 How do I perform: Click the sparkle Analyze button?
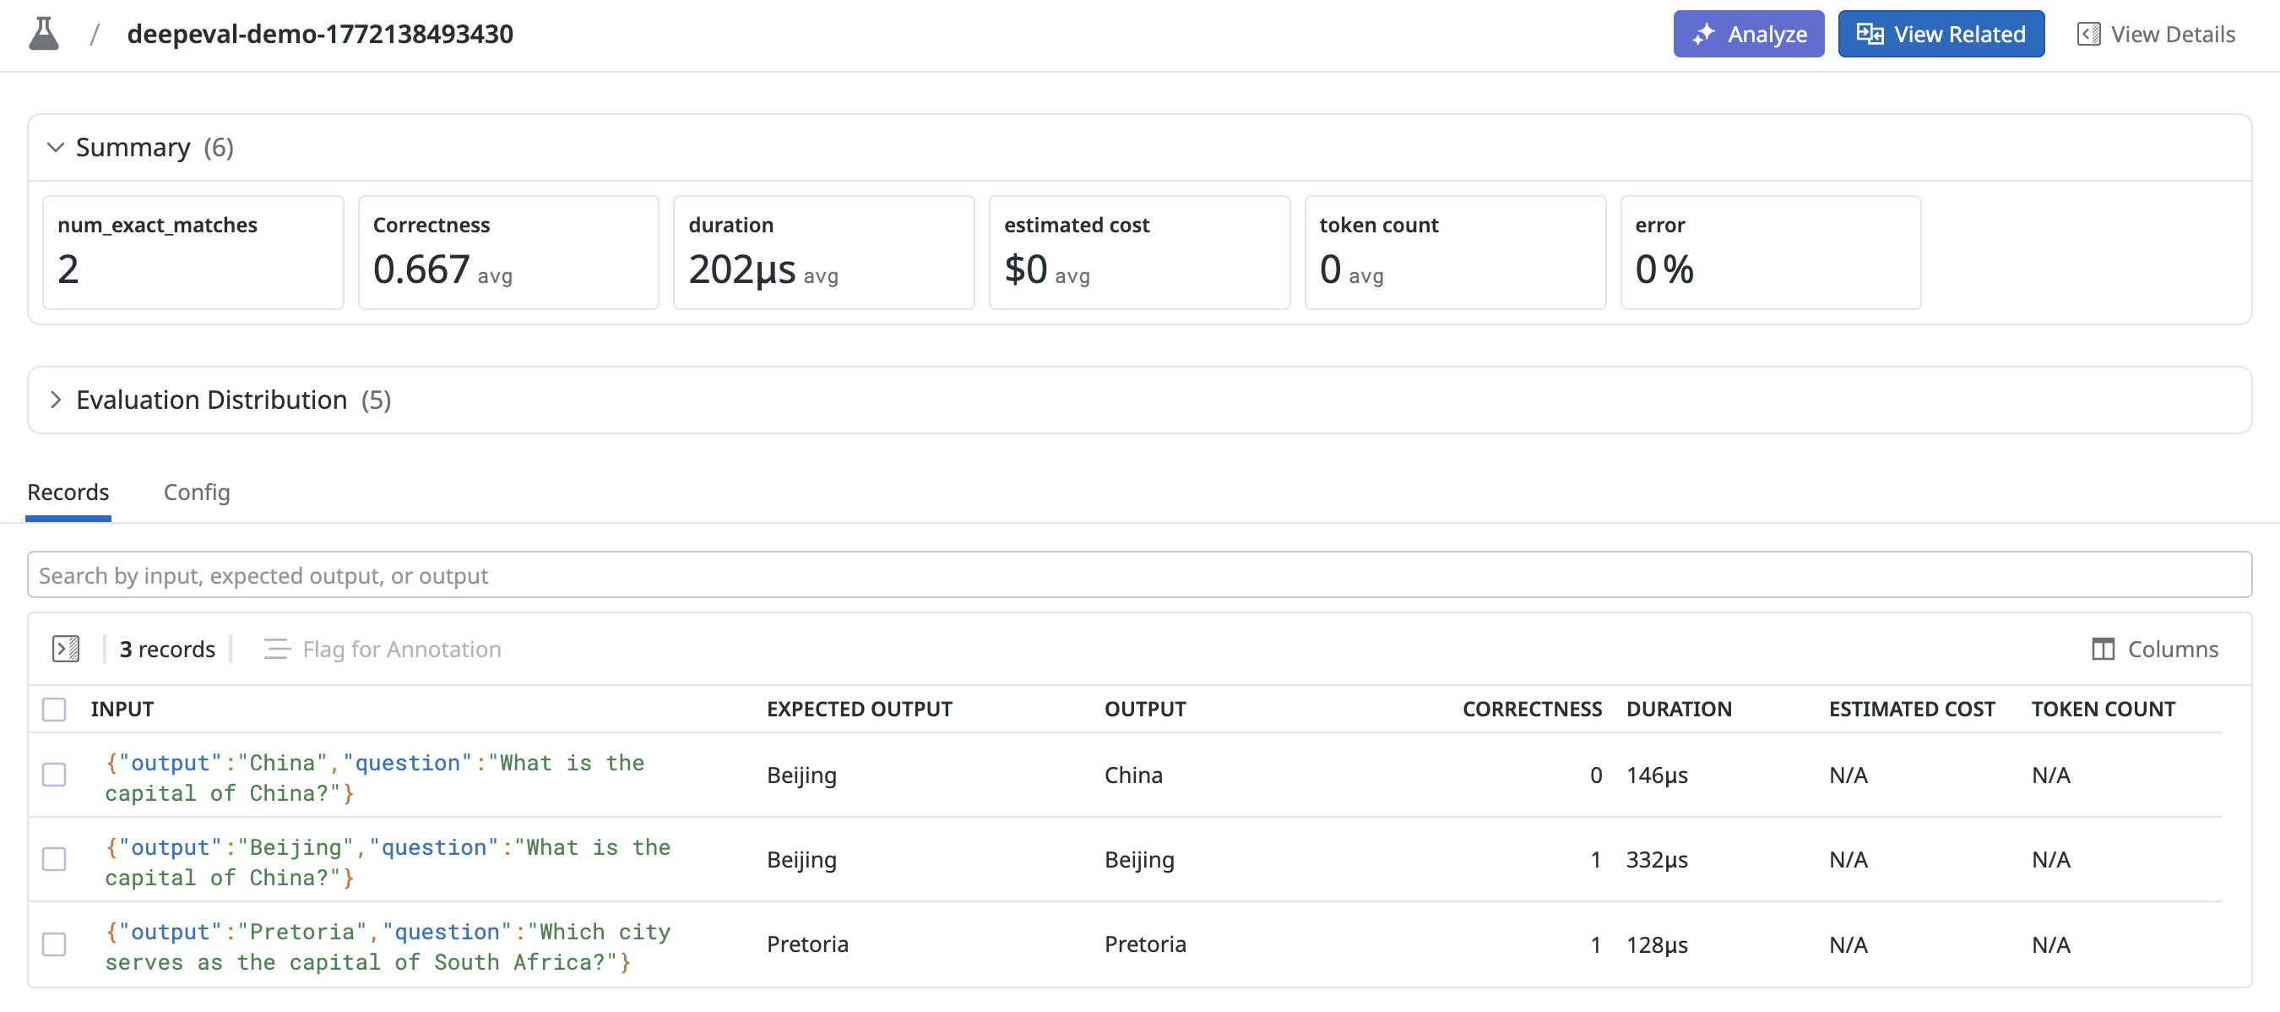pyautogui.click(x=1748, y=34)
